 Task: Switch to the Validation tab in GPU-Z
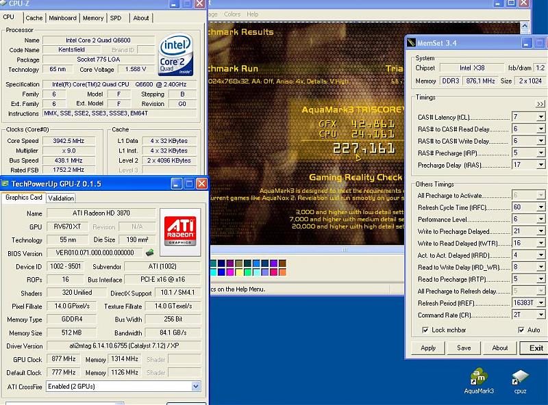coord(61,198)
